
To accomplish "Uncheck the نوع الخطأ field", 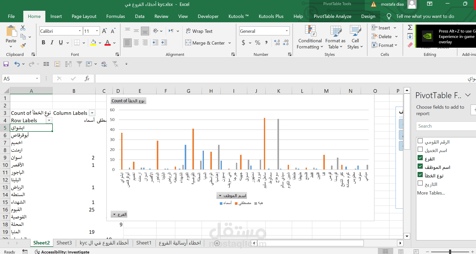I will click(x=420, y=175).
